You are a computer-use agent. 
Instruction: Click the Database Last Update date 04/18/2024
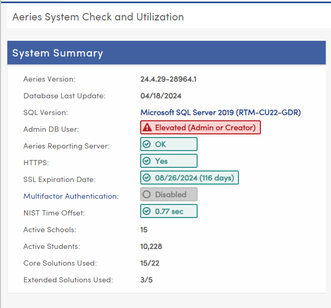pos(161,96)
